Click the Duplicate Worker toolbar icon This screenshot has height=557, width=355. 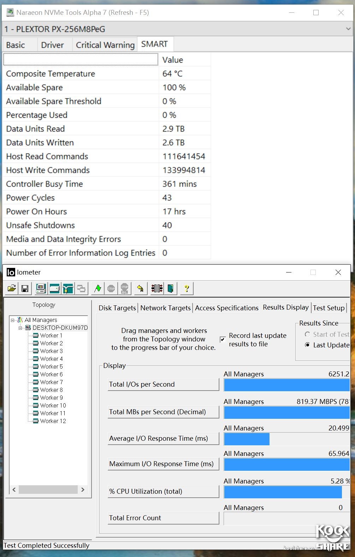coord(81,288)
